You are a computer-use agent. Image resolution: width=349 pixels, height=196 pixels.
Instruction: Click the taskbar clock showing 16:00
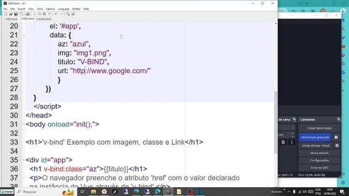coord(329,192)
